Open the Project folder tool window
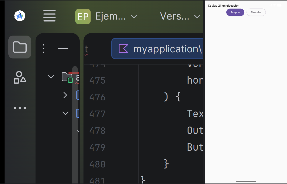Screen dimensions: 287x184 20,47
